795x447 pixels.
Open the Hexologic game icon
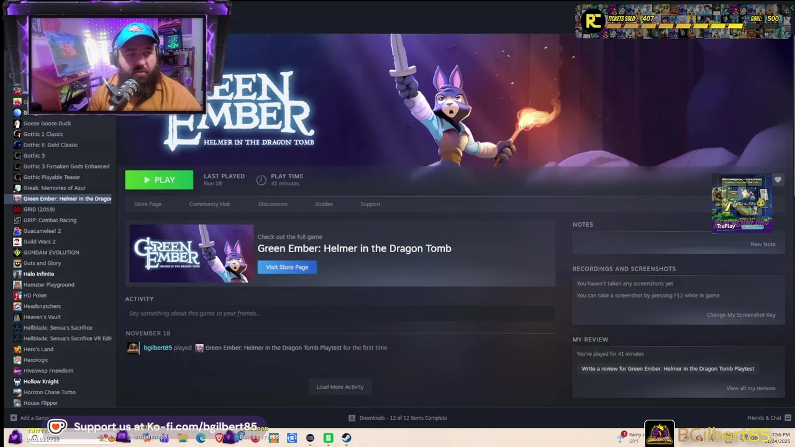coord(17,360)
